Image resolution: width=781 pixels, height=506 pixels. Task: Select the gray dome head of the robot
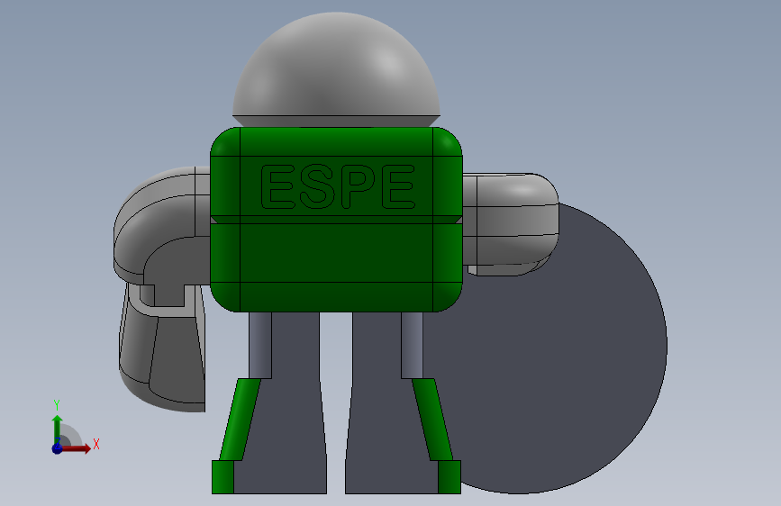tap(336, 65)
